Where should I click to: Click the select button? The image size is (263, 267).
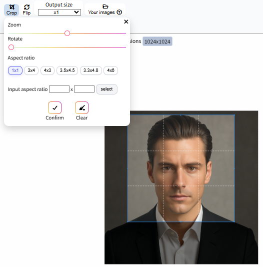[x=106, y=89]
